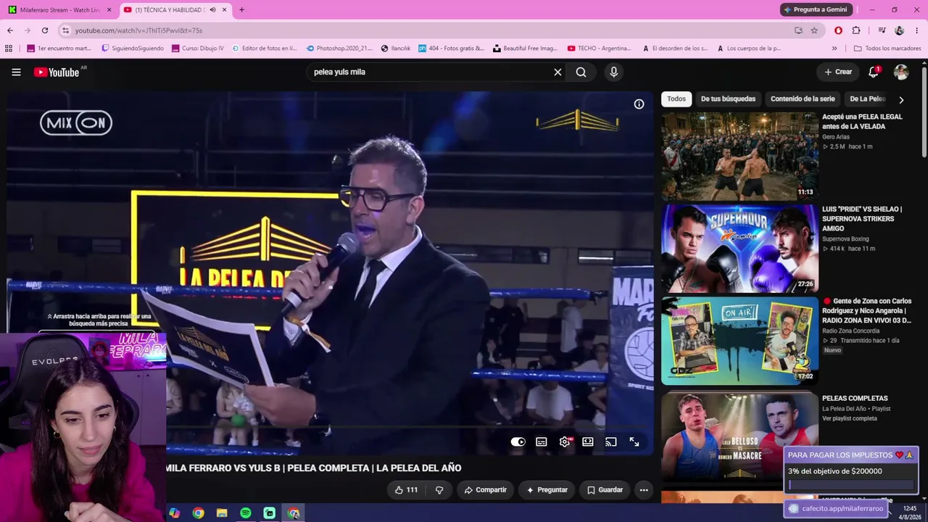
Task: Open the 'Todos los marcadores' folder
Action: (x=887, y=49)
